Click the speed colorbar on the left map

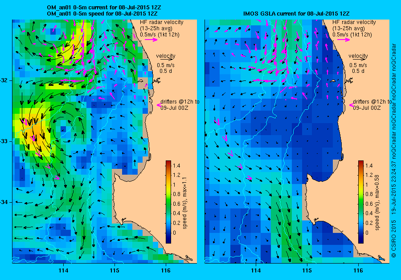click(168, 202)
